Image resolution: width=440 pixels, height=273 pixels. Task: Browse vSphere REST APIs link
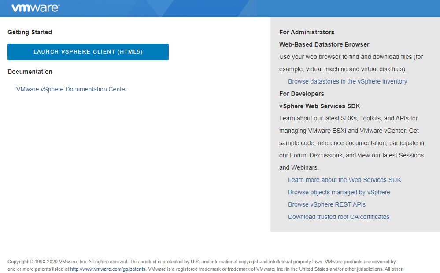coord(327,205)
